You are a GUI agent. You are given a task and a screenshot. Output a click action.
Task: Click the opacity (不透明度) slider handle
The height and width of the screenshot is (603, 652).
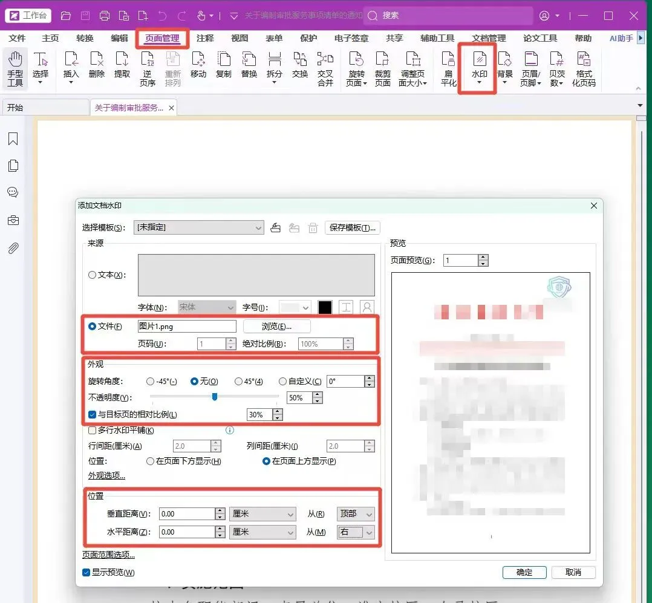click(x=215, y=397)
